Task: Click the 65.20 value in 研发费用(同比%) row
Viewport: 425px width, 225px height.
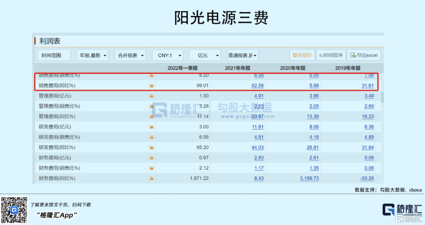Action: click(203, 148)
